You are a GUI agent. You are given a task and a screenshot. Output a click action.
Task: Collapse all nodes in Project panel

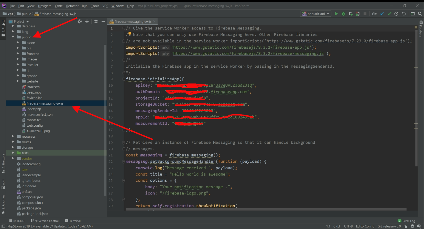tap(87, 22)
